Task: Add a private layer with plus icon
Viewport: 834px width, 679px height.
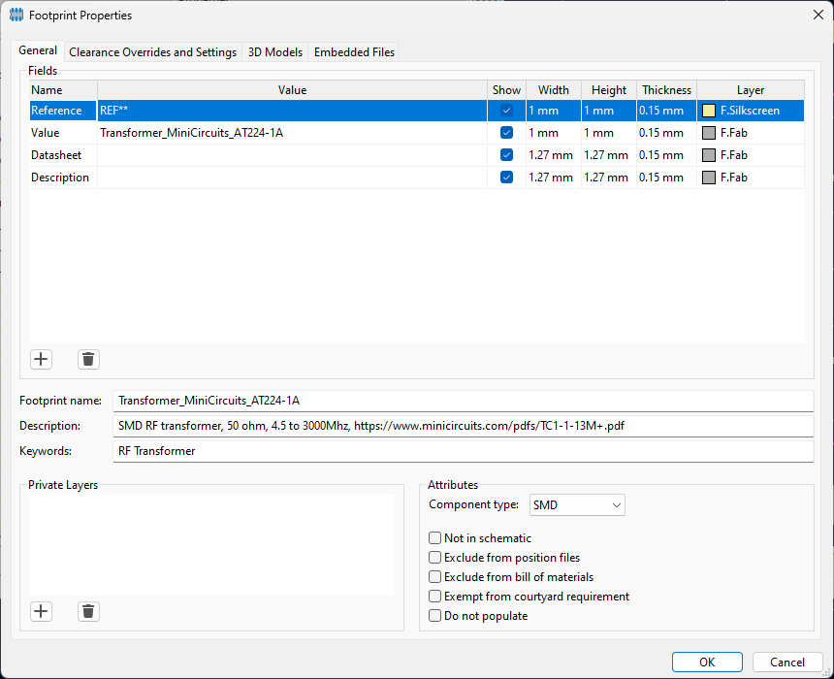Action: [41, 611]
